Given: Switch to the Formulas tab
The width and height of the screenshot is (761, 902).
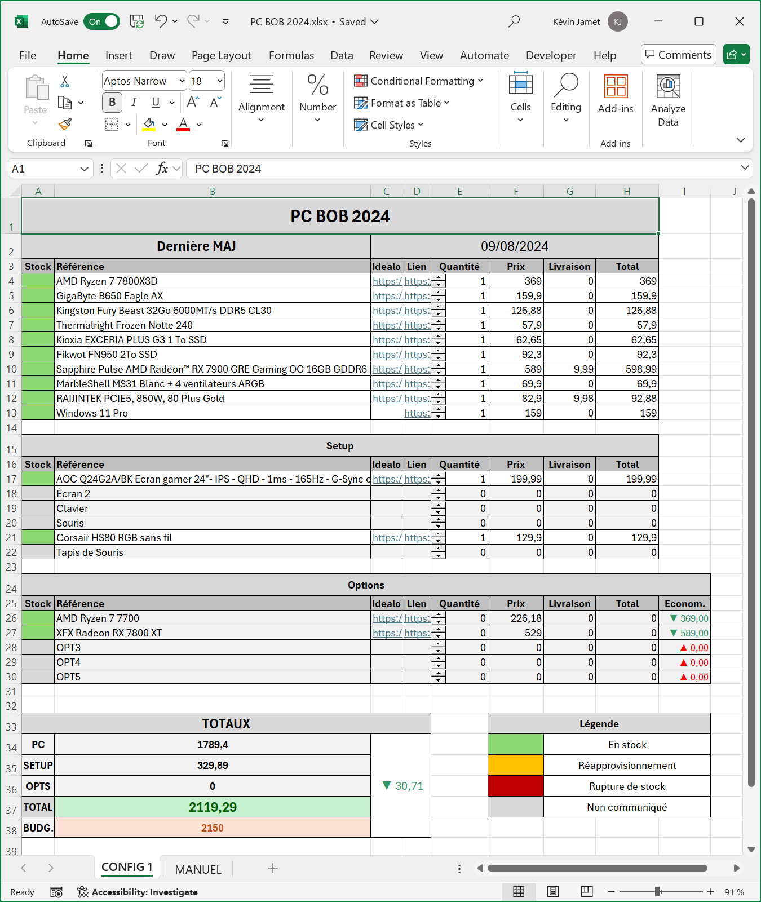Looking at the screenshot, I should pyautogui.click(x=291, y=55).
